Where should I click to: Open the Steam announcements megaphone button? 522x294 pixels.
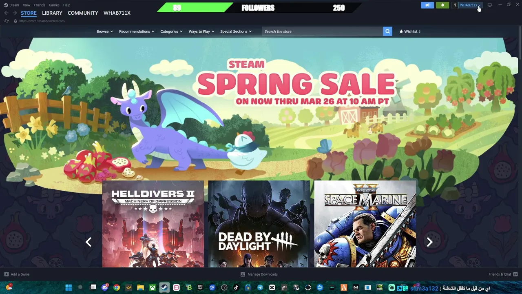click(427, 5)
